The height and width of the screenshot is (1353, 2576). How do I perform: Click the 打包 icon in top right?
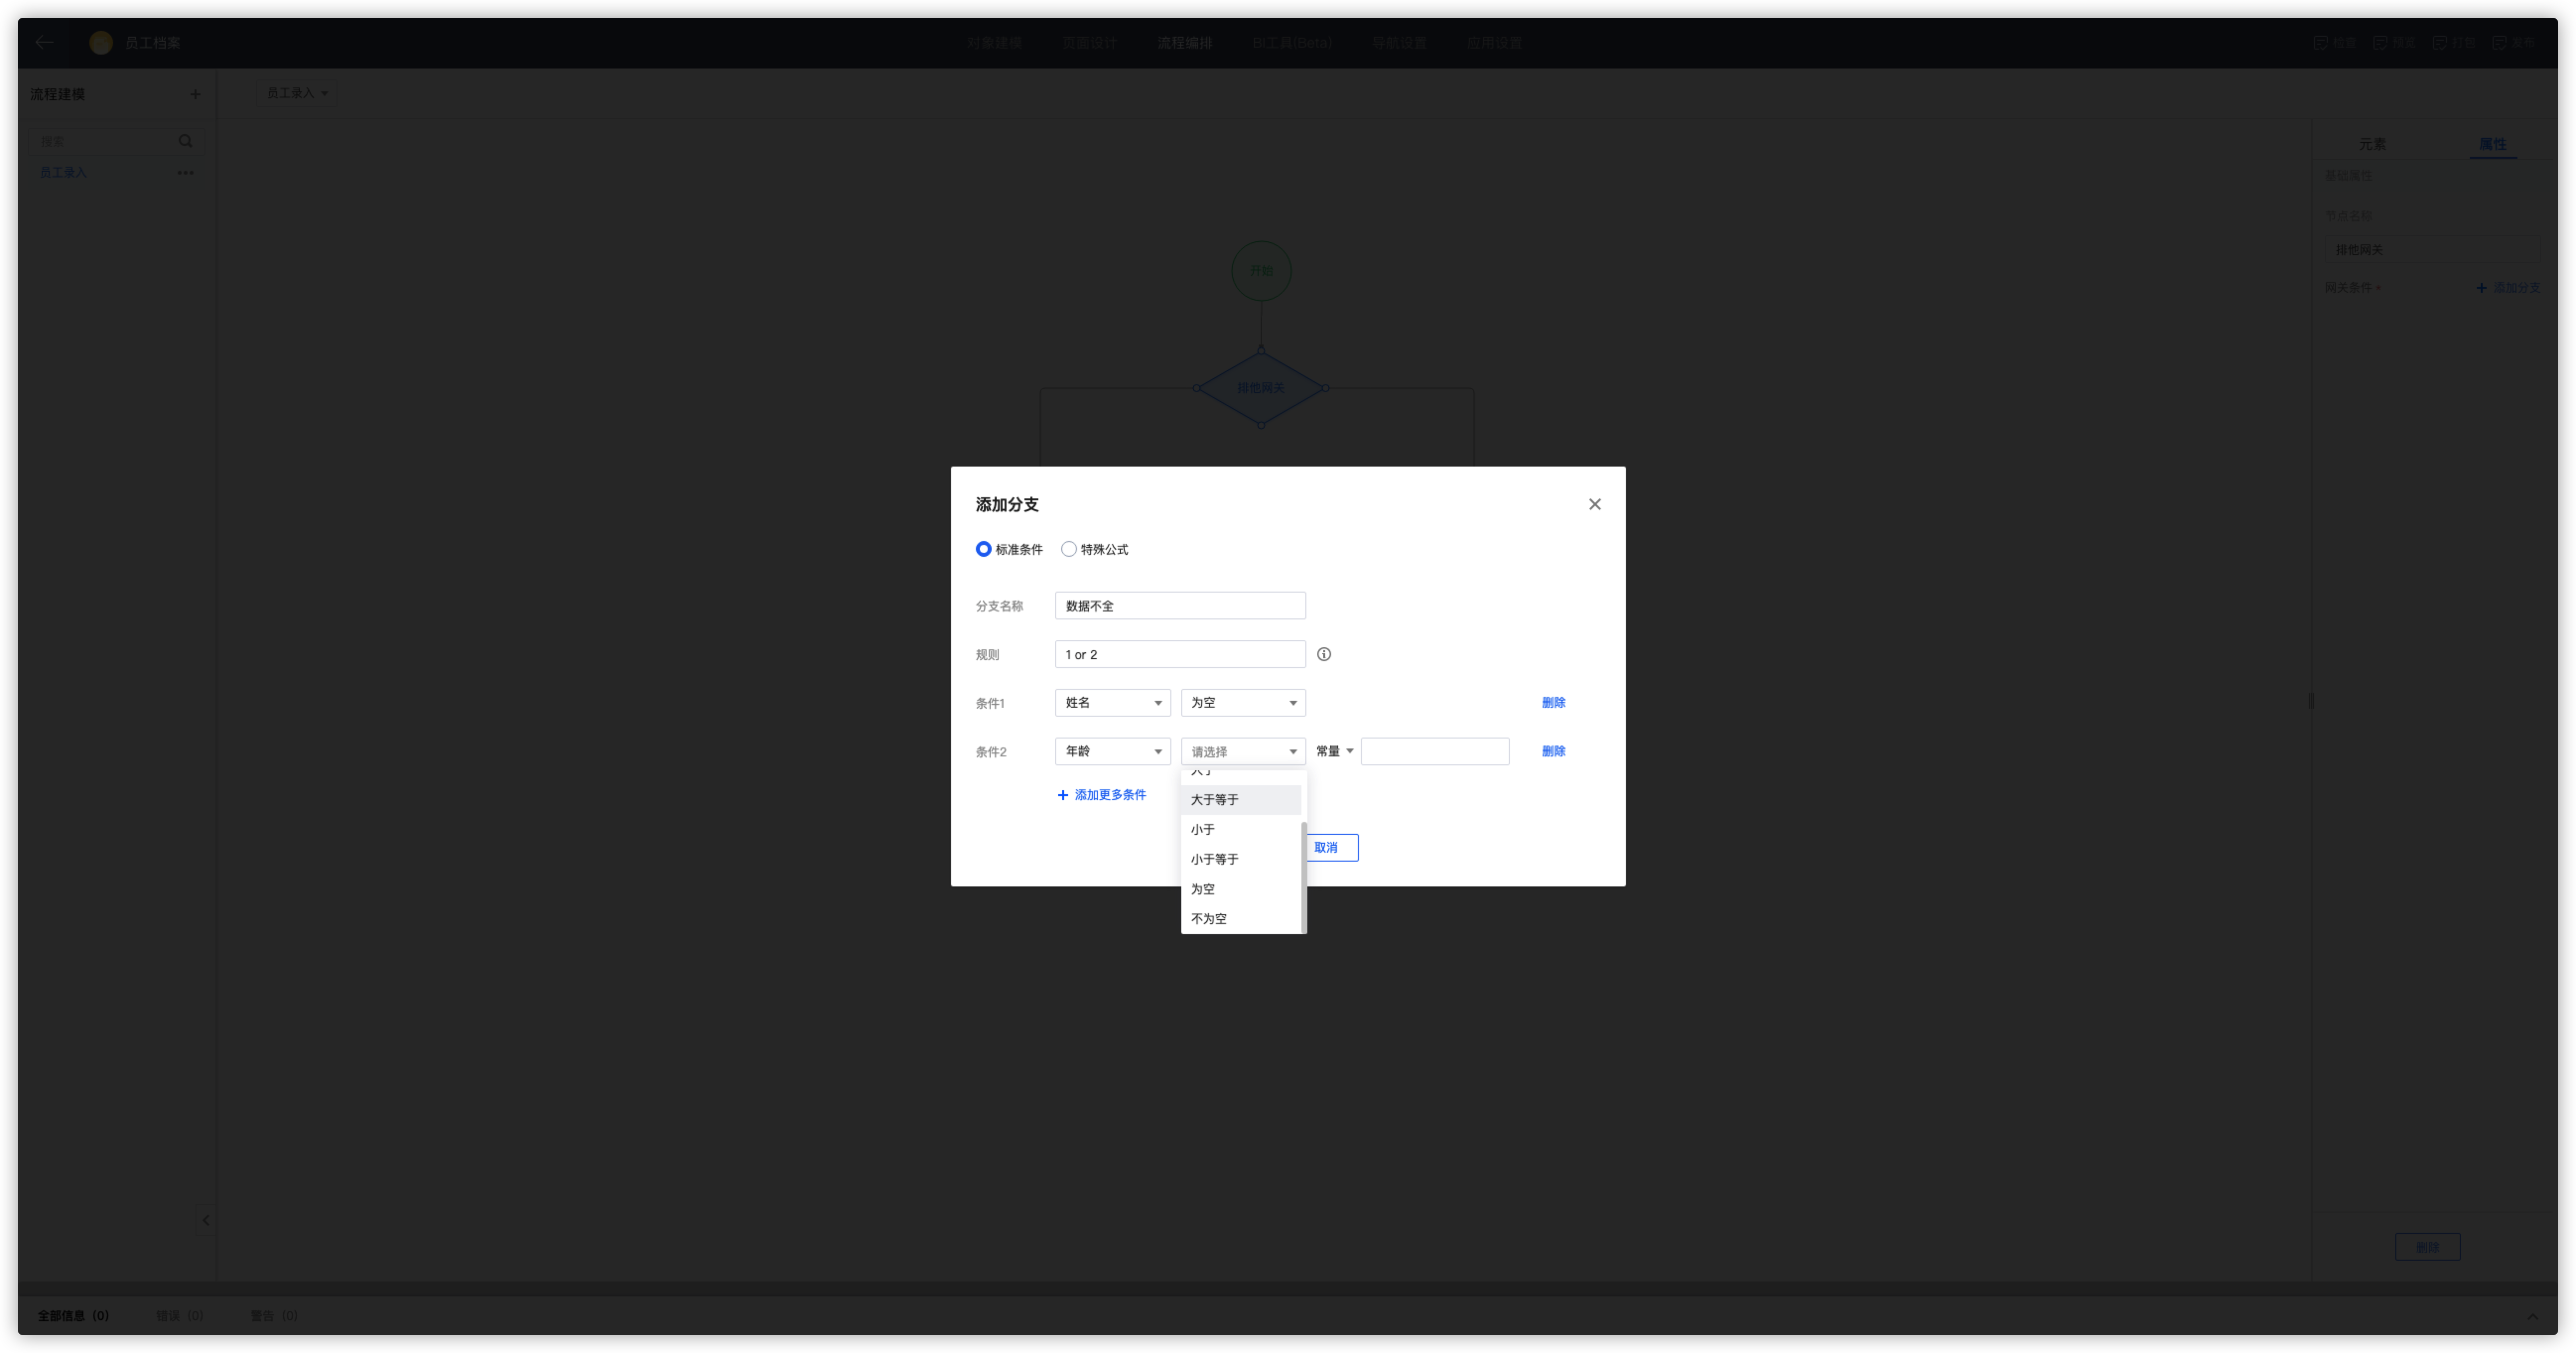coord(2439,42)
